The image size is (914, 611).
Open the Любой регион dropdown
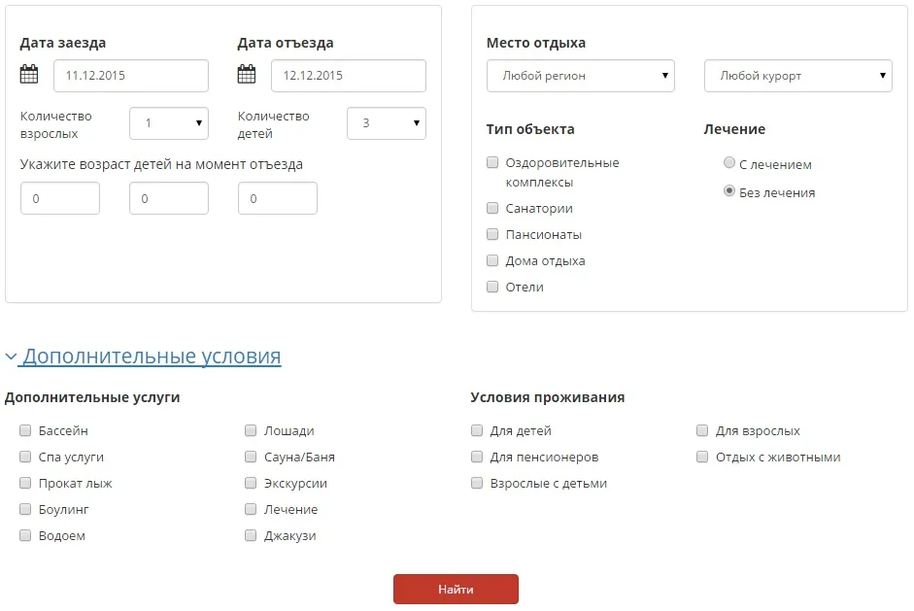(x=581, y=76)
